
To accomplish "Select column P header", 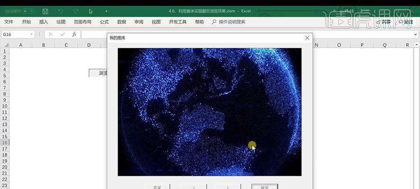I will 362,45.
